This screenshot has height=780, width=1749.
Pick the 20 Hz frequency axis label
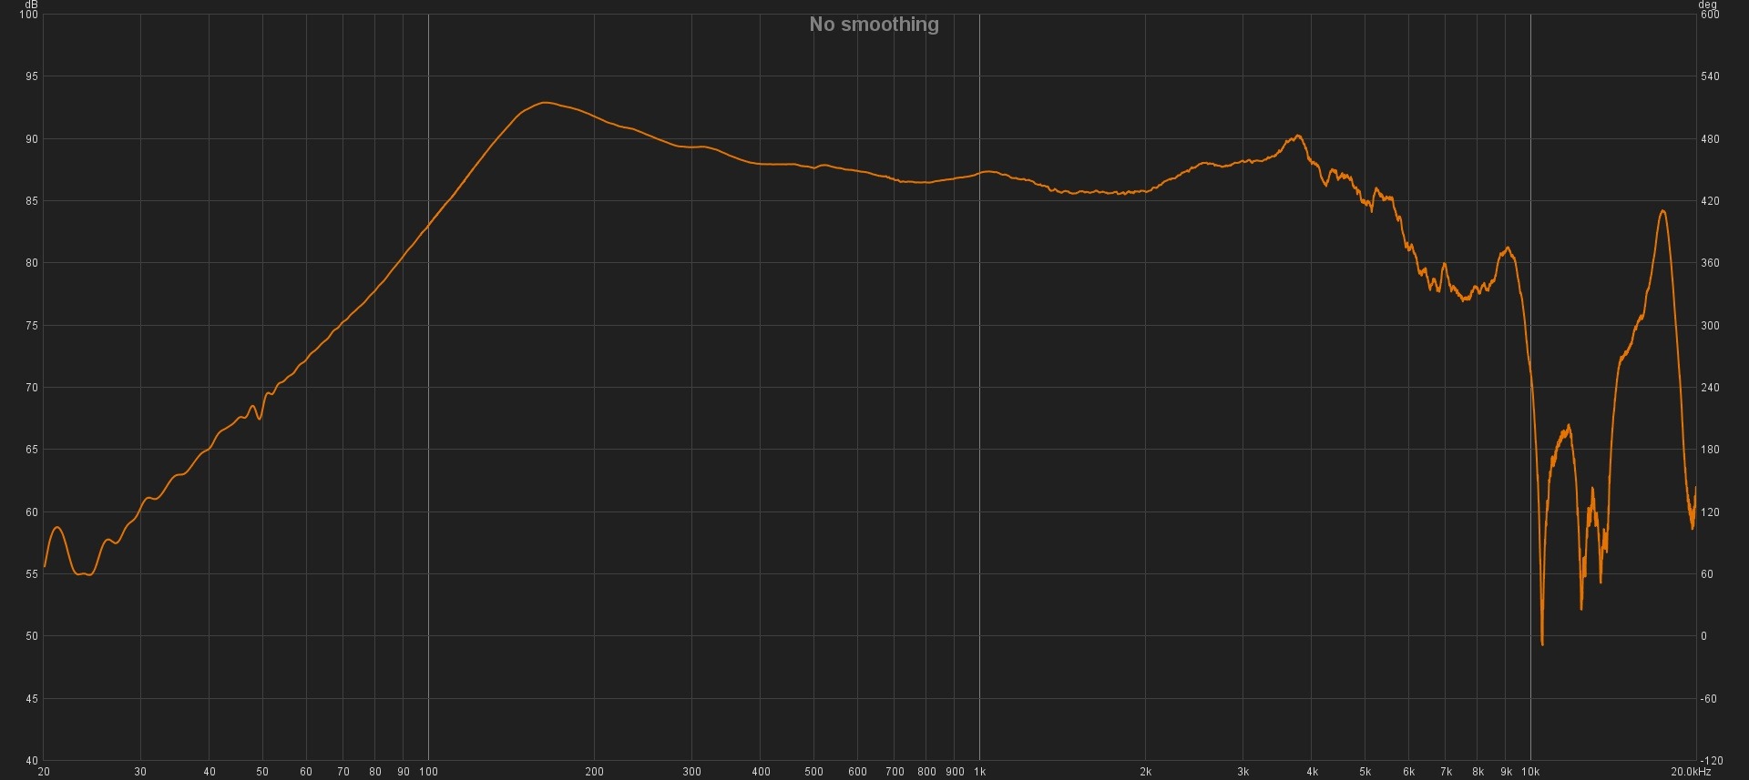pos(44,772)
